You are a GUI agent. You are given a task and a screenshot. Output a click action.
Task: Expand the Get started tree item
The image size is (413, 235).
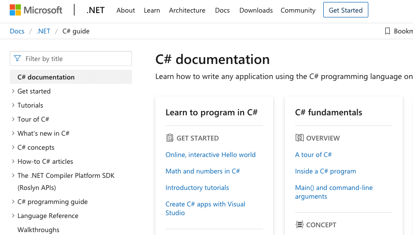[13, 91]
